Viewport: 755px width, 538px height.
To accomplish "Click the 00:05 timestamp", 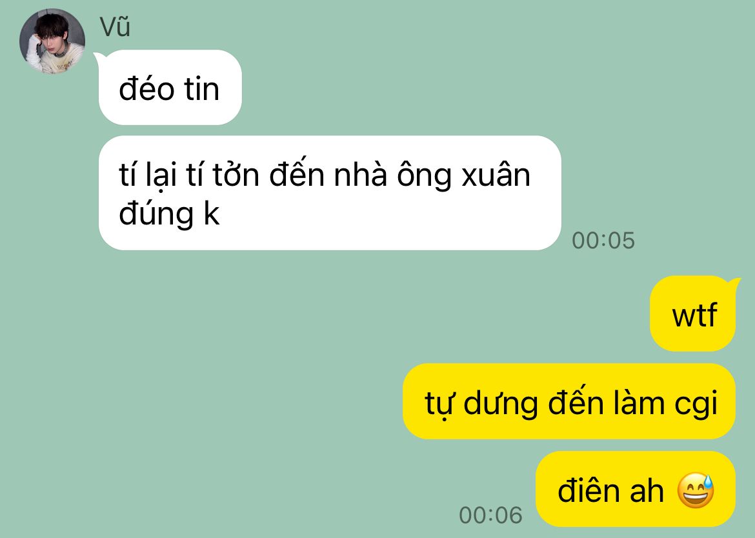I will click(x=603, y=241).
